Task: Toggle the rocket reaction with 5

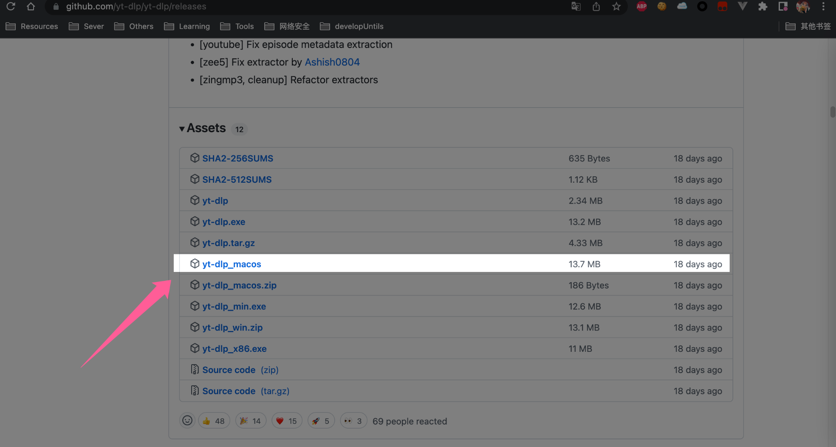Action: click(321, 421)
